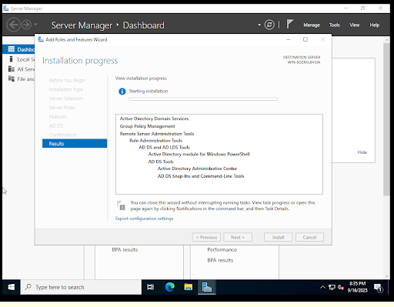Open the Action Center notification icon
Image resolution: width=394 pixels, height=307 pixels.
point(379,288)
